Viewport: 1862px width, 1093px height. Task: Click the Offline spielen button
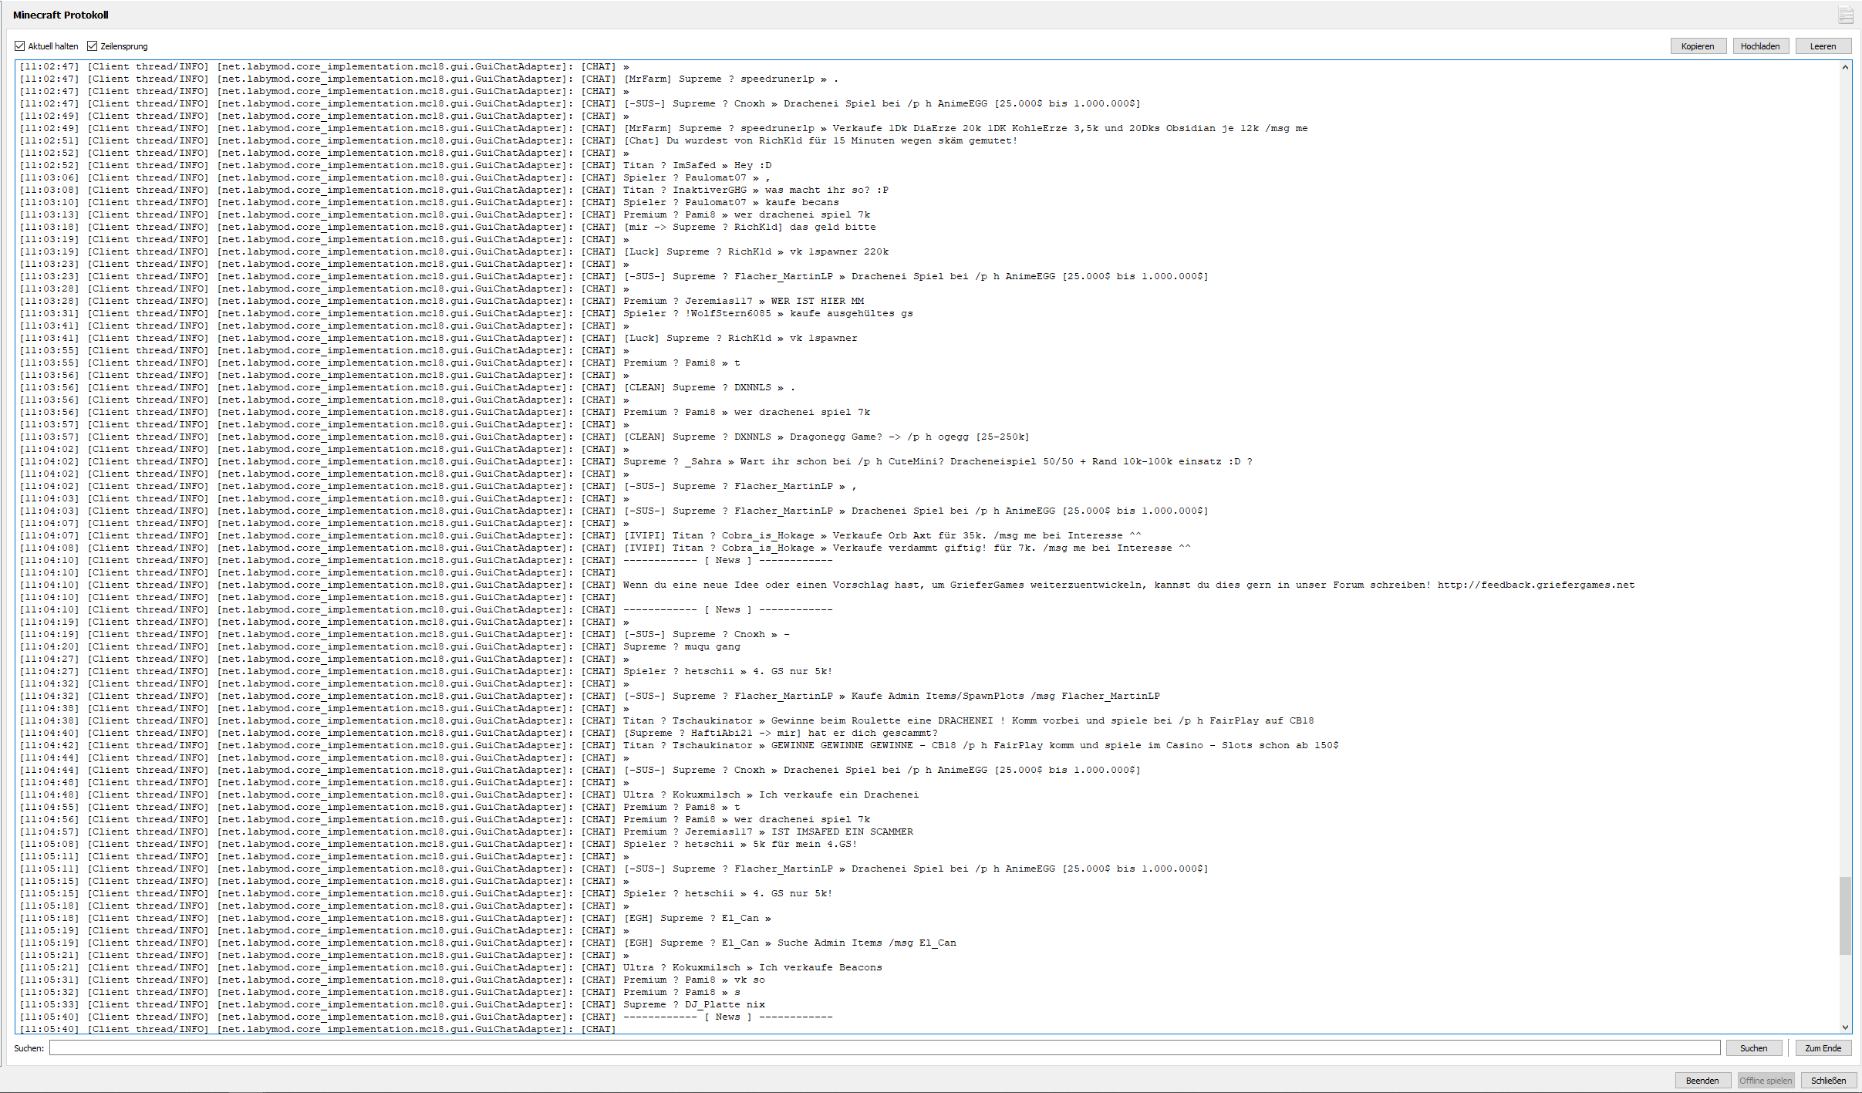coord(1765,1080)
